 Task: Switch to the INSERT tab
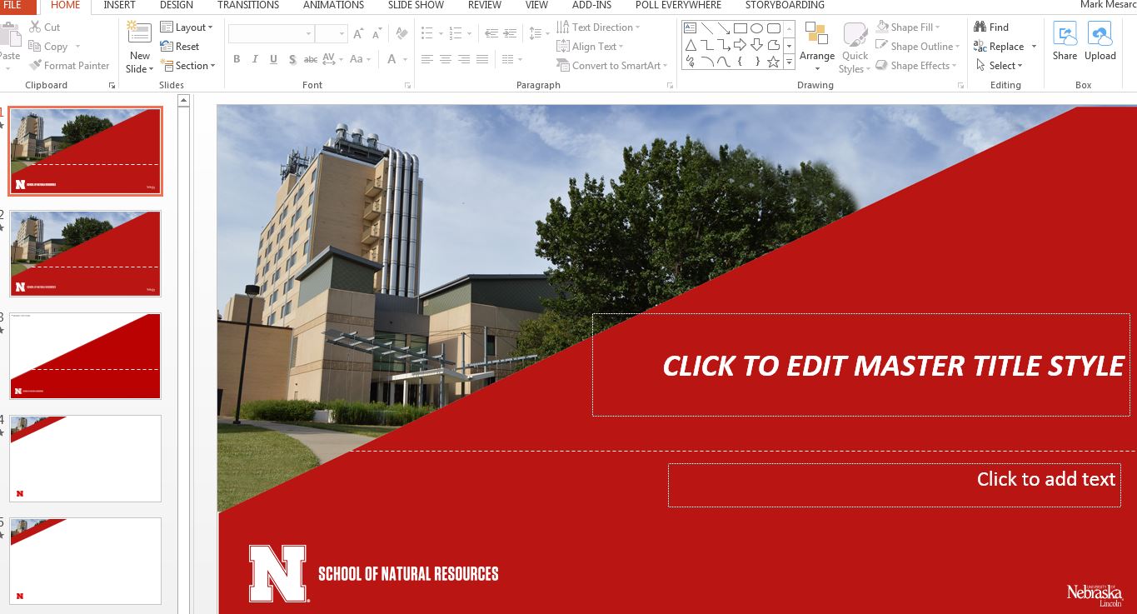[x=119, y=5]
